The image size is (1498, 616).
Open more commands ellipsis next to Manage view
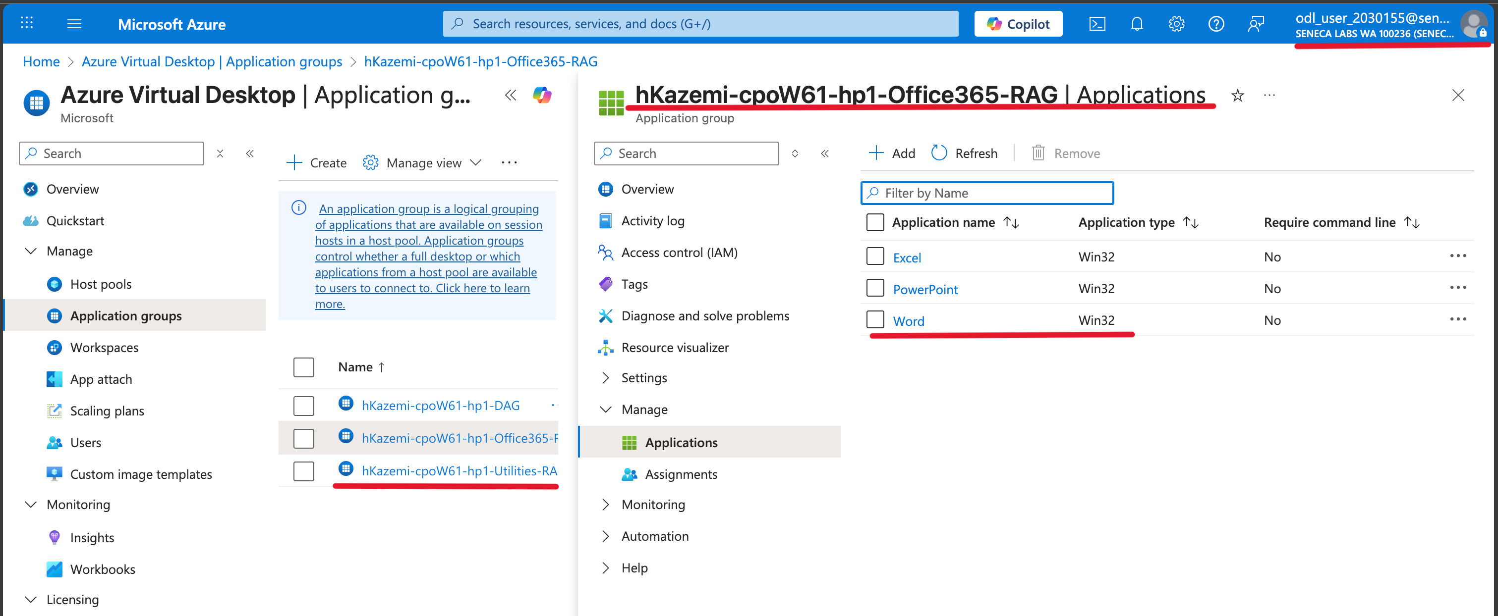point(509,163)
